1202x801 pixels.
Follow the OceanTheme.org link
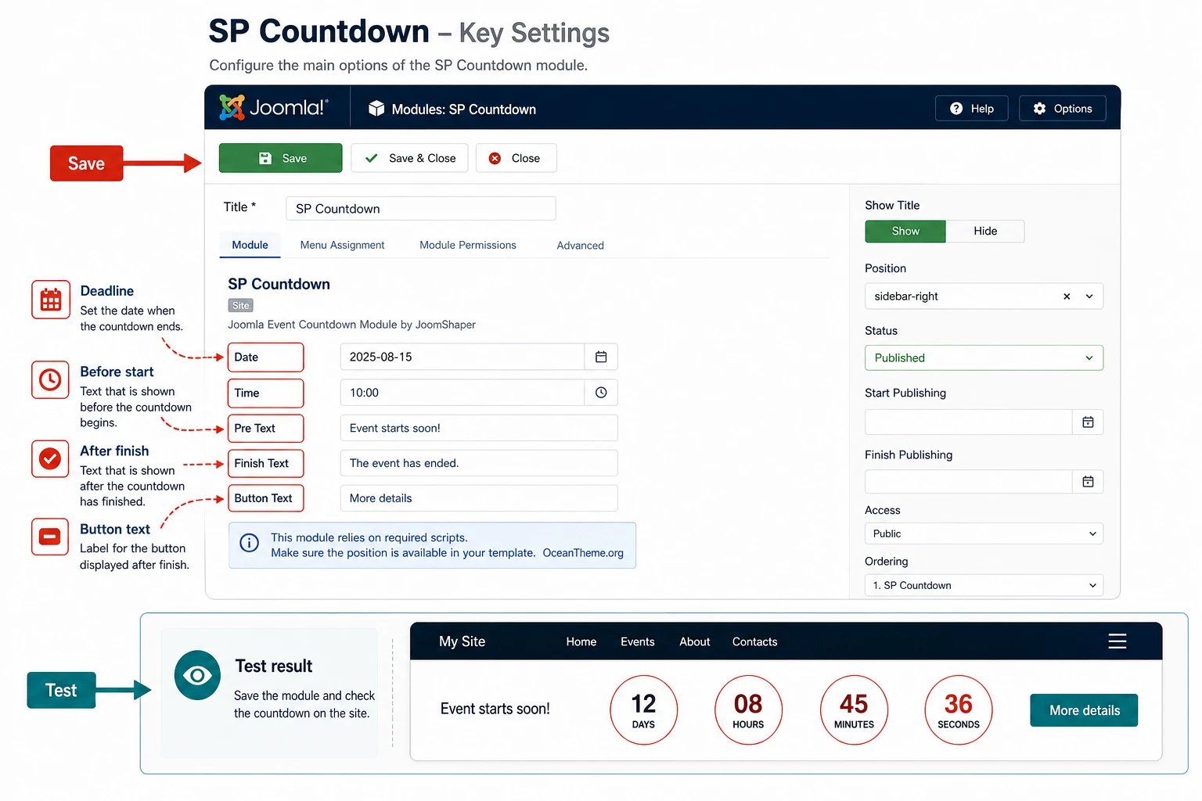pyautogui.click(x=583, y=553)
